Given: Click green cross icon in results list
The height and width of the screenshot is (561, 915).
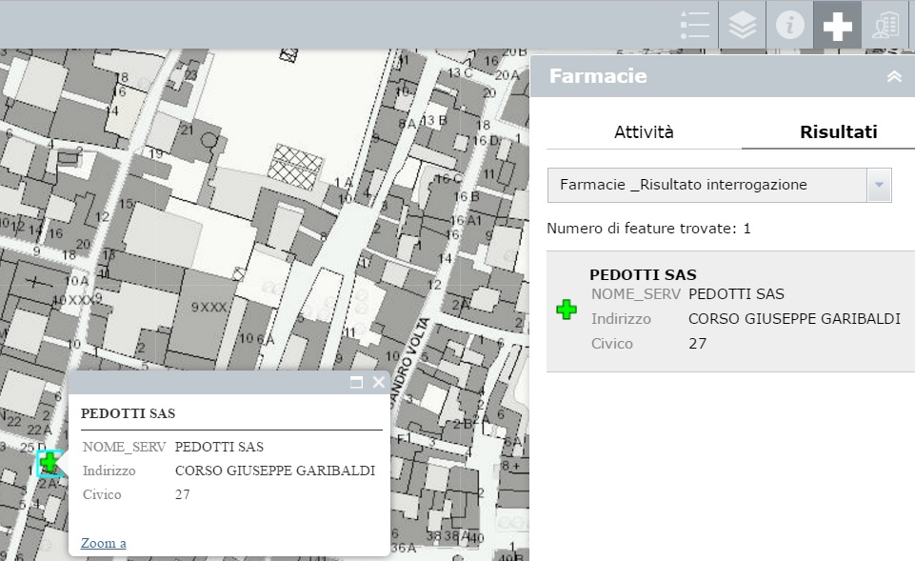Looking at the screenshot, I should point(567,310).
